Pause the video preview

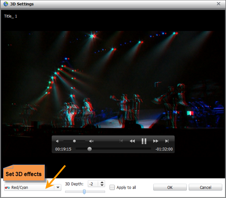point(144,141)
